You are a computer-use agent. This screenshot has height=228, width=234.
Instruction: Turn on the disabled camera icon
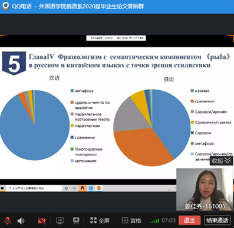[x=42, y=221]
